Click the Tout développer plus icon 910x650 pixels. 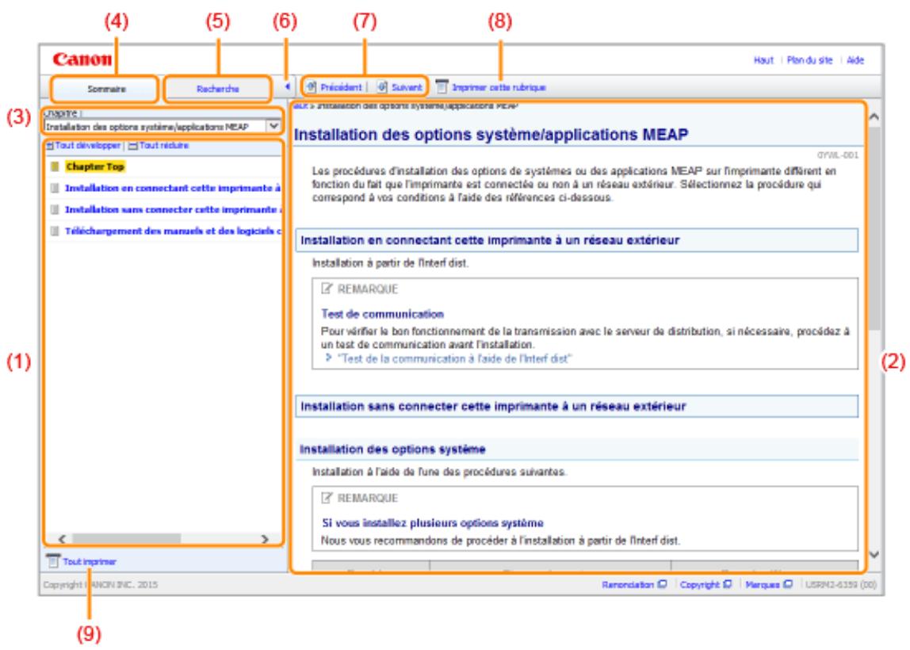(x=51, y=146)
